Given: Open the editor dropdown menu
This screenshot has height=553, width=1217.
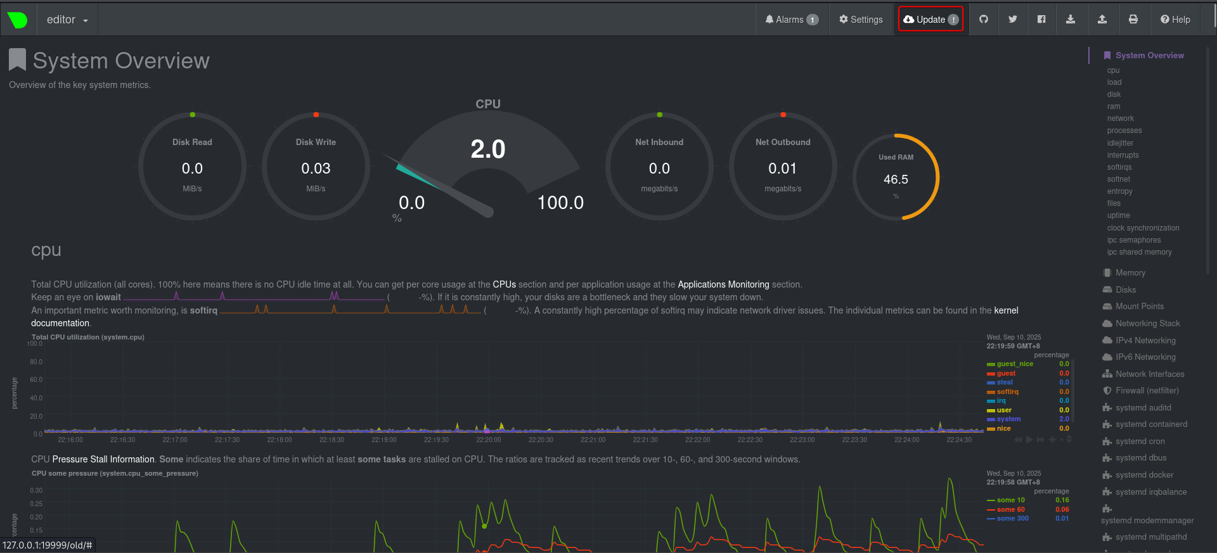Looking at the screenshot, I should point(67,20).
